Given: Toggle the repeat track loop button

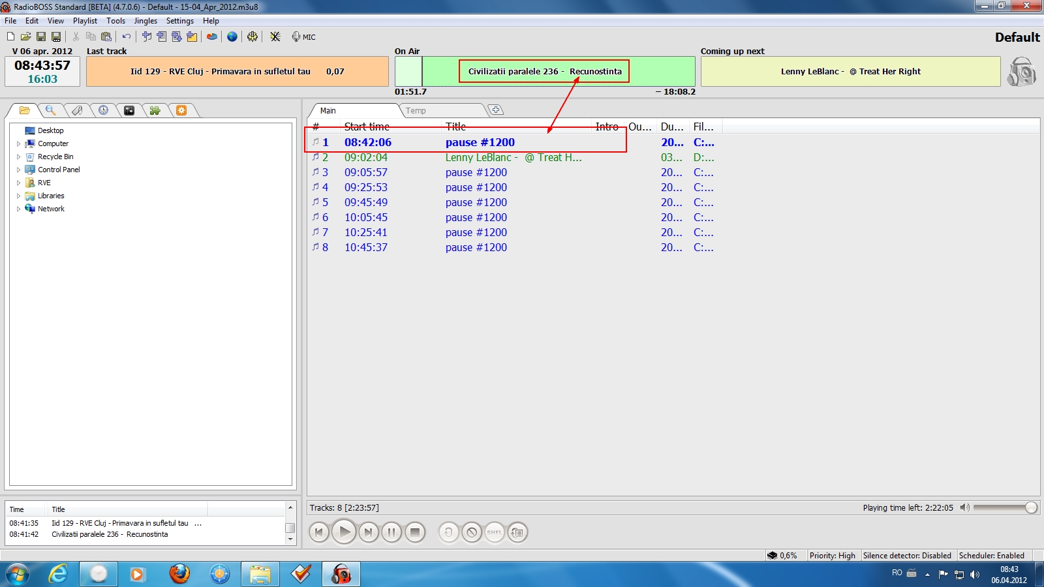Looking at the screenshot, I should pos(448,532).
